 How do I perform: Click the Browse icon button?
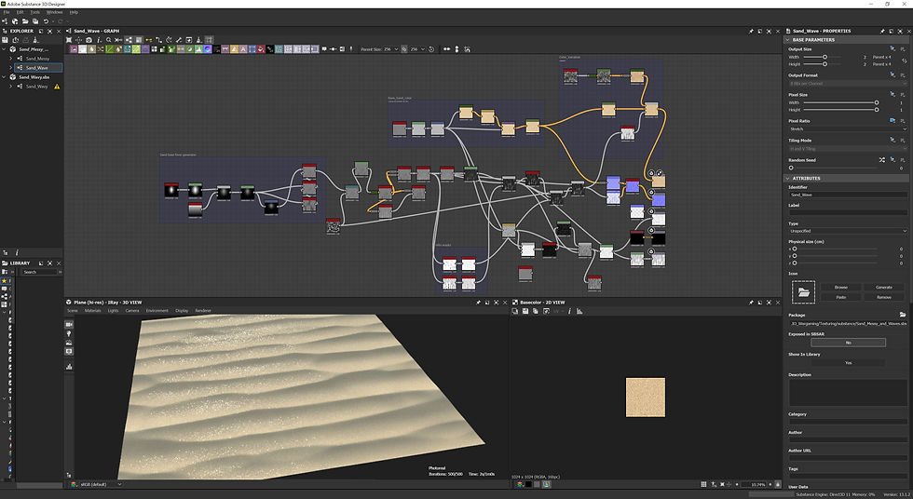840,288
